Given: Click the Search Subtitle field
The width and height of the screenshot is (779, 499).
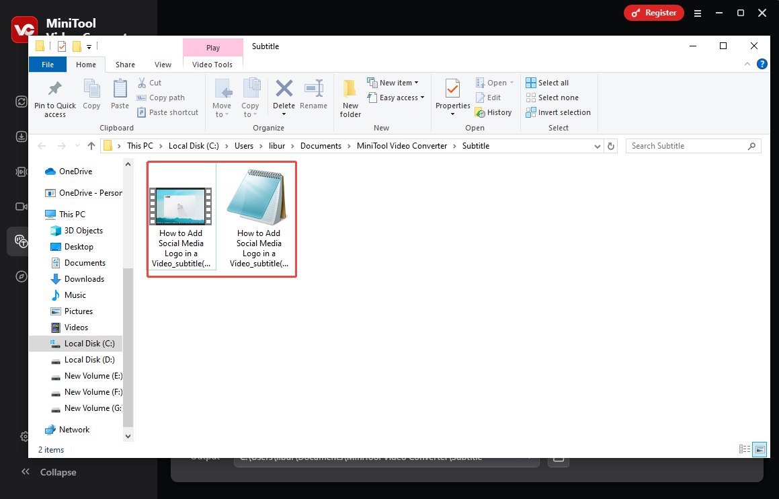Looking at the screenshot, I should [x=693, y=146].
